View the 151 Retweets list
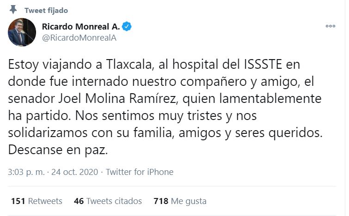This screenshot has height=216, width=349. tap(36, 201)
